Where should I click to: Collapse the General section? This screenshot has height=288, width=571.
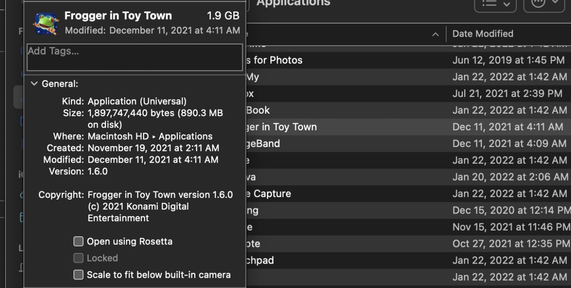(34, 84)
